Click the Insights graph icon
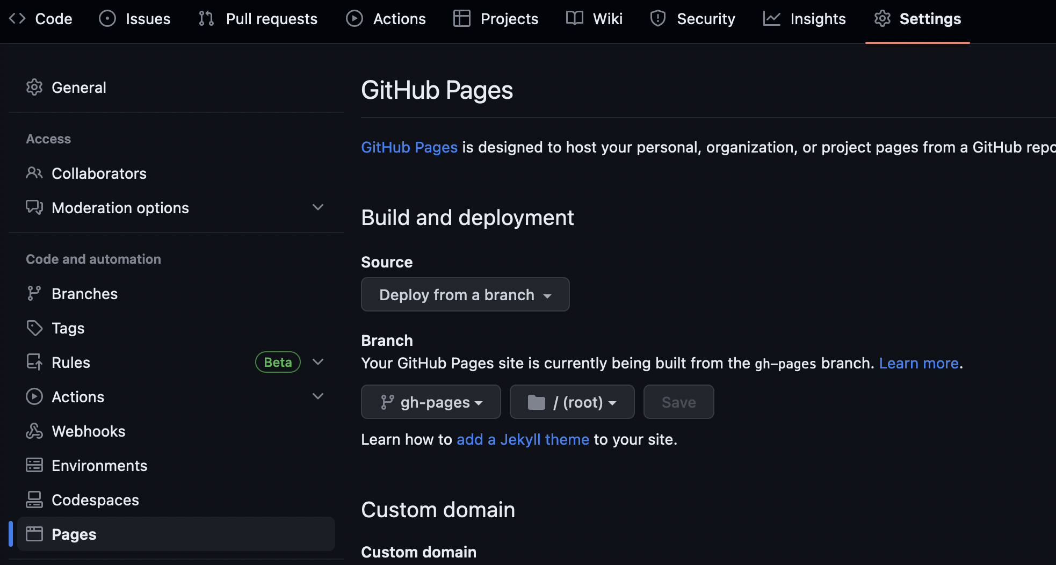Viewport: 1056px width, 565px height. (x=772, y=18)
